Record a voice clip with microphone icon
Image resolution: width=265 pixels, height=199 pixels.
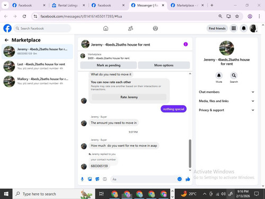click(82, 179)
